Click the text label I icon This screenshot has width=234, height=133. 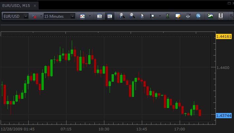221,16
